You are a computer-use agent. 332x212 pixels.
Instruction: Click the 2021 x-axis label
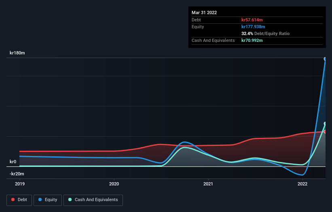click(x=208, y=184)
